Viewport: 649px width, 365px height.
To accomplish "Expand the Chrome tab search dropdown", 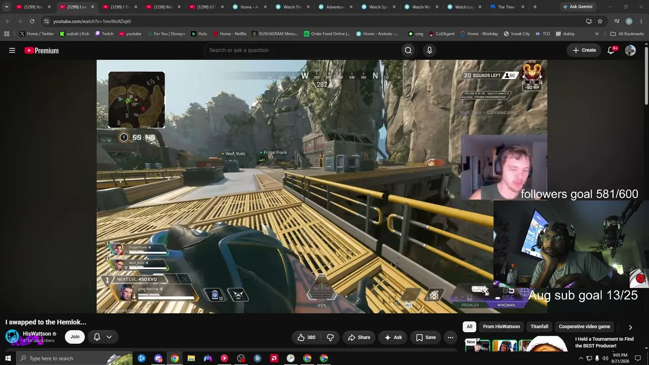I will point(7,7).
